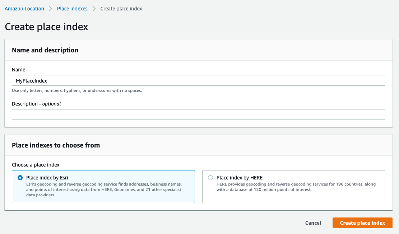This screenshot has width=399, height=234.
Task: Open the Amazon Location breadcrumb link
Action: click(24, 9)
